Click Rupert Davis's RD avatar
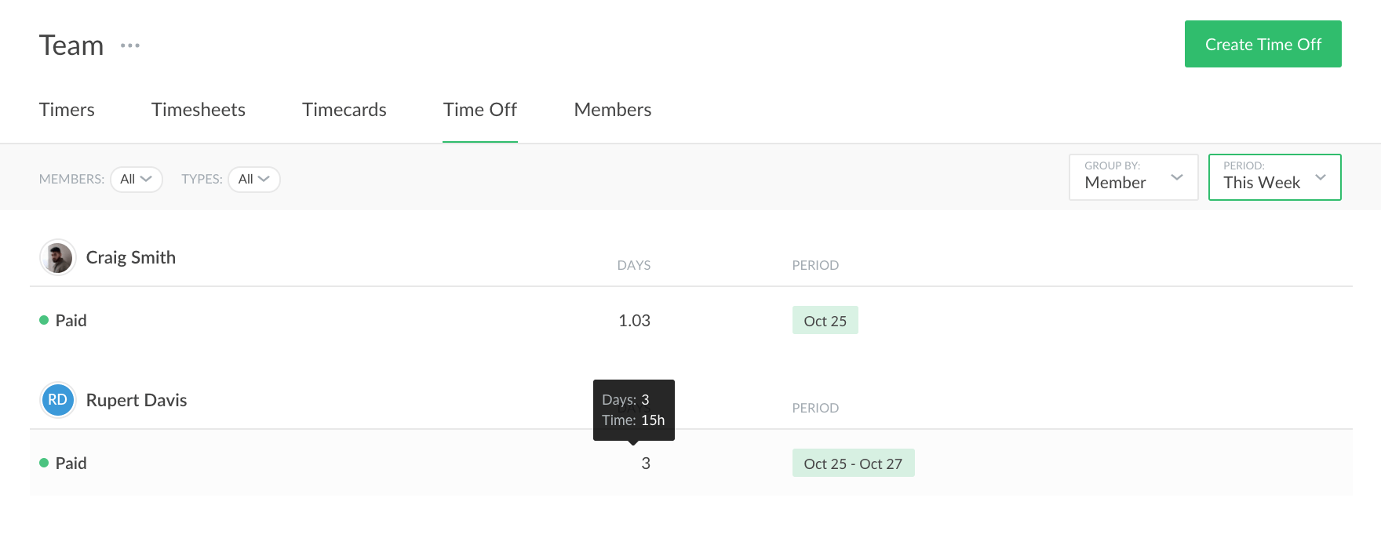Image resolution: width=1381 pixels, height=549 pixels. point(57,400)
